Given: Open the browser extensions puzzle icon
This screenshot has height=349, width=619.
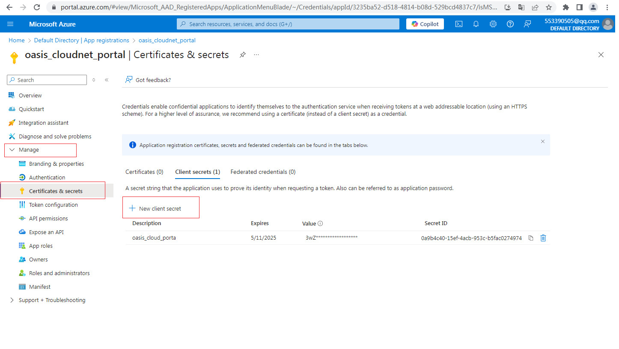Looking at the screenshot, I should pyautogui.click(x=566, y=7).
